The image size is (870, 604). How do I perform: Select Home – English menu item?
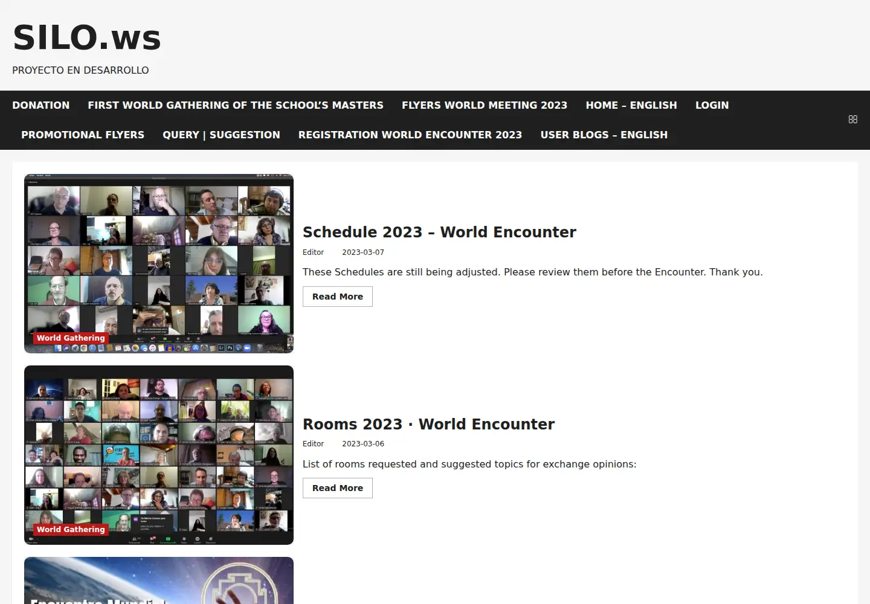(x=631, y=105)
